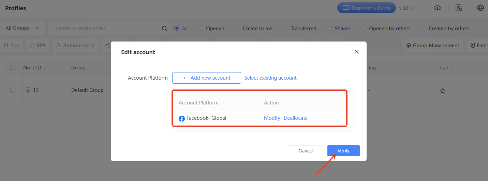Star profile number 13
Screen dimensions: 488x181
click(x=443, y=91)
